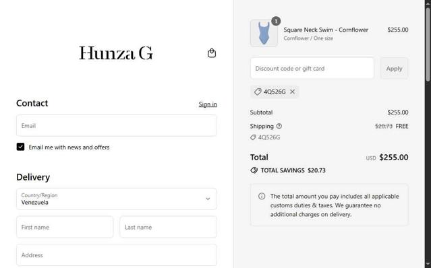Viewport: 431px width, 268px height.
Task: Click the shipping help question mark icon
Action: [279, 126]
